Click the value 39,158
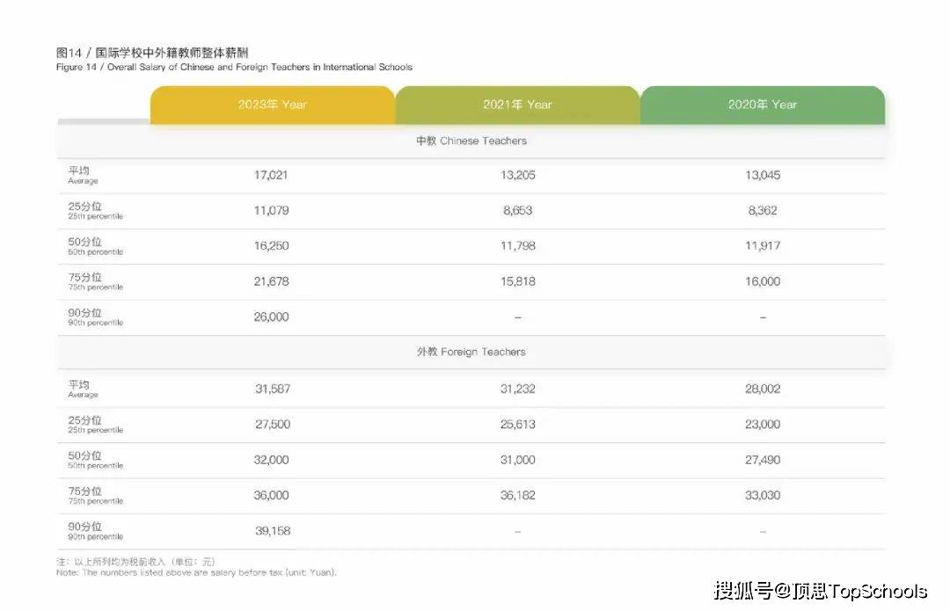The image size is (950, 611). click(272, 531)
